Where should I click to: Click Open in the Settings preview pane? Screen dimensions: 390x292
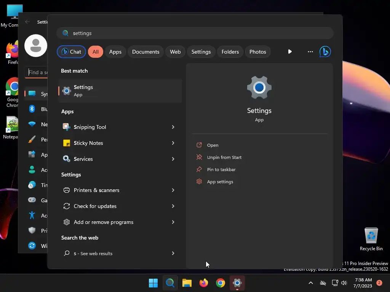[213, 145]
